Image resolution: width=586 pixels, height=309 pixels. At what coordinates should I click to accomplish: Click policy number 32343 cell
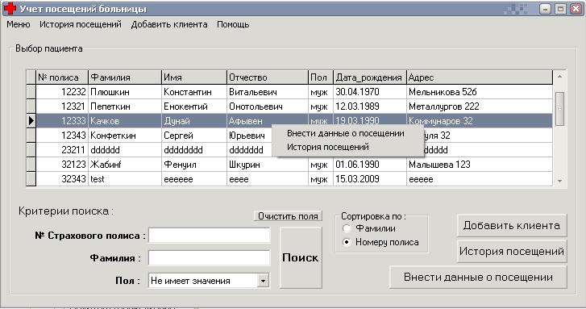coord(62,179)
